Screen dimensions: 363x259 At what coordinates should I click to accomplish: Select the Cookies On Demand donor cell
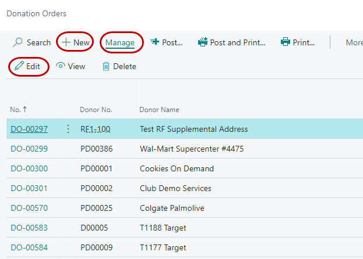(x=177, y=168)
